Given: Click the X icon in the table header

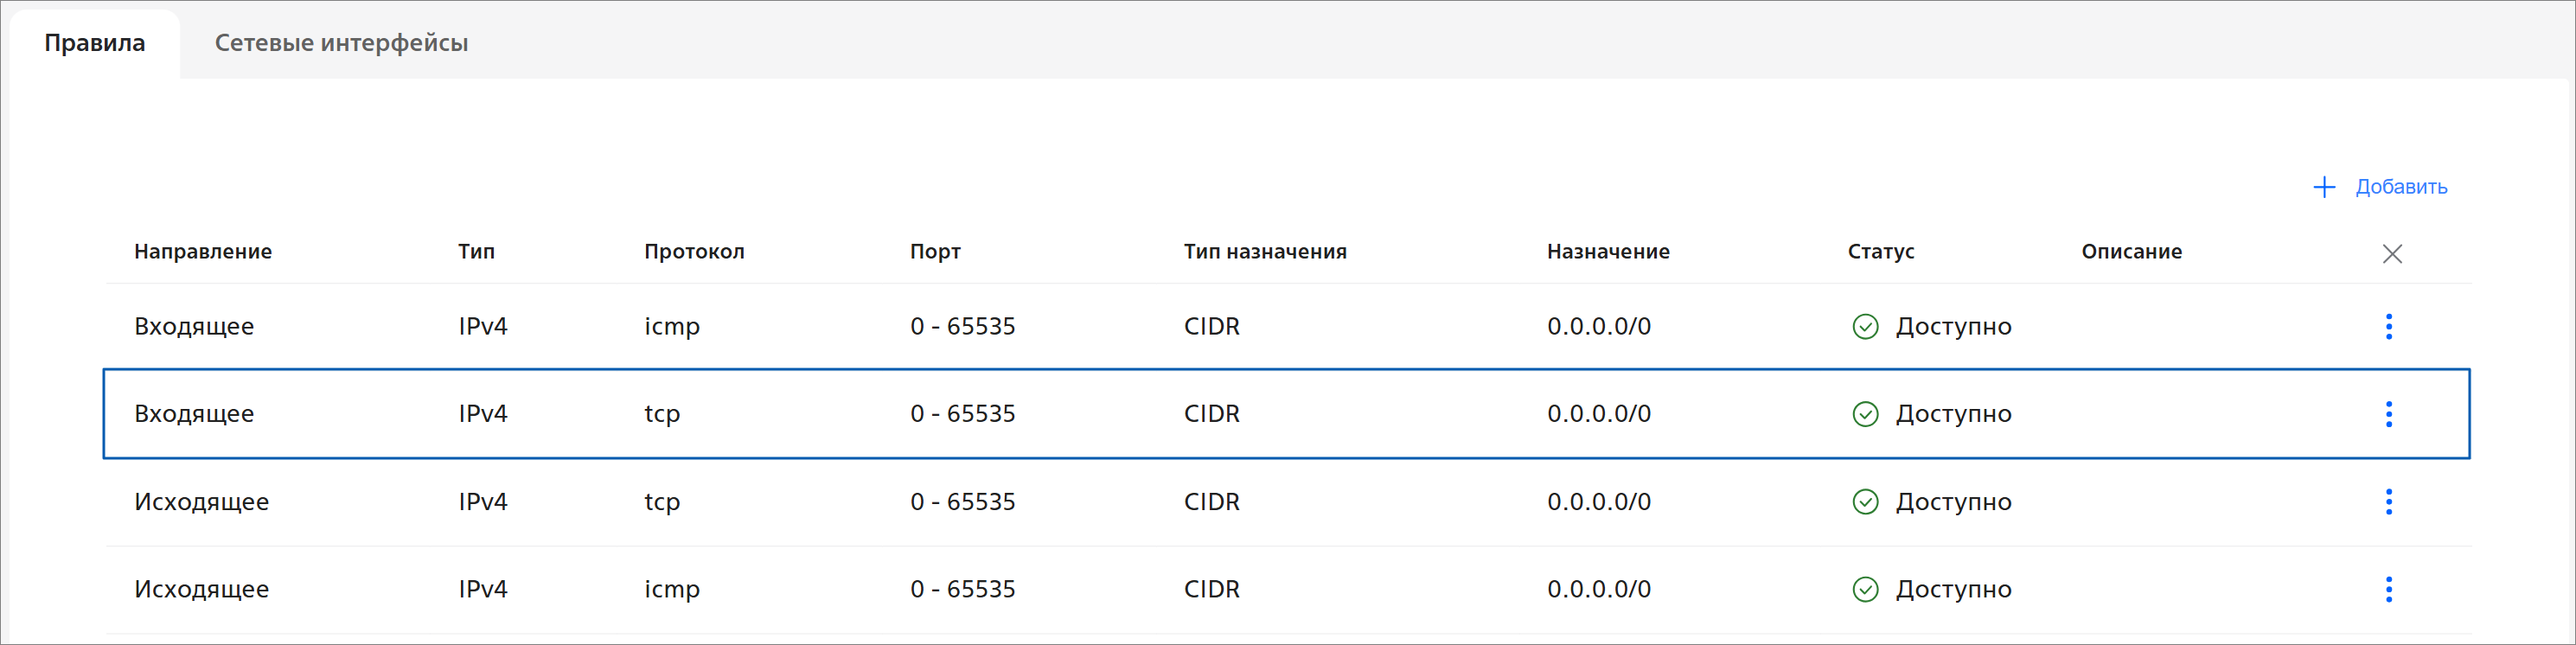Looking at the screenshot, I should click(2391, 254).
